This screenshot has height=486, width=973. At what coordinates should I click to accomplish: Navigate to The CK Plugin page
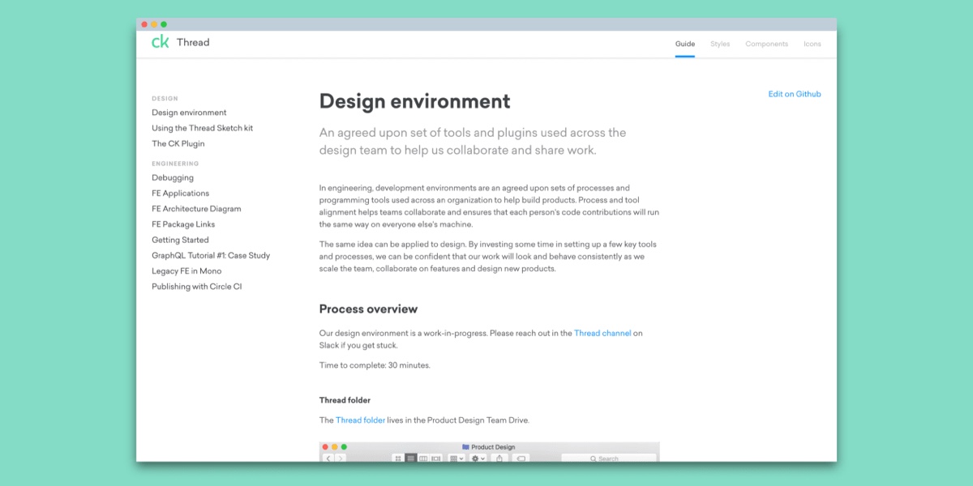(178, 143)
